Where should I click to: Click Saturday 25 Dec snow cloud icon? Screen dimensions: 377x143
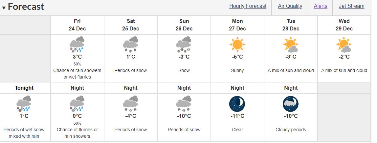point(131,44)
